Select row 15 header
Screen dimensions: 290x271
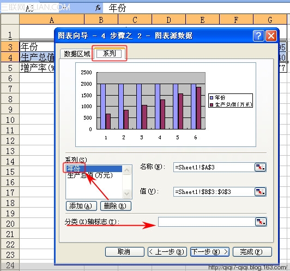10,172
